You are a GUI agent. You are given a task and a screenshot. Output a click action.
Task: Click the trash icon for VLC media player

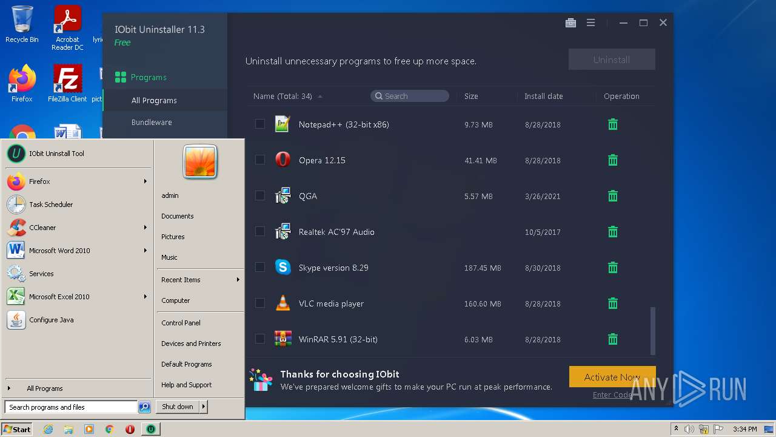613,303
